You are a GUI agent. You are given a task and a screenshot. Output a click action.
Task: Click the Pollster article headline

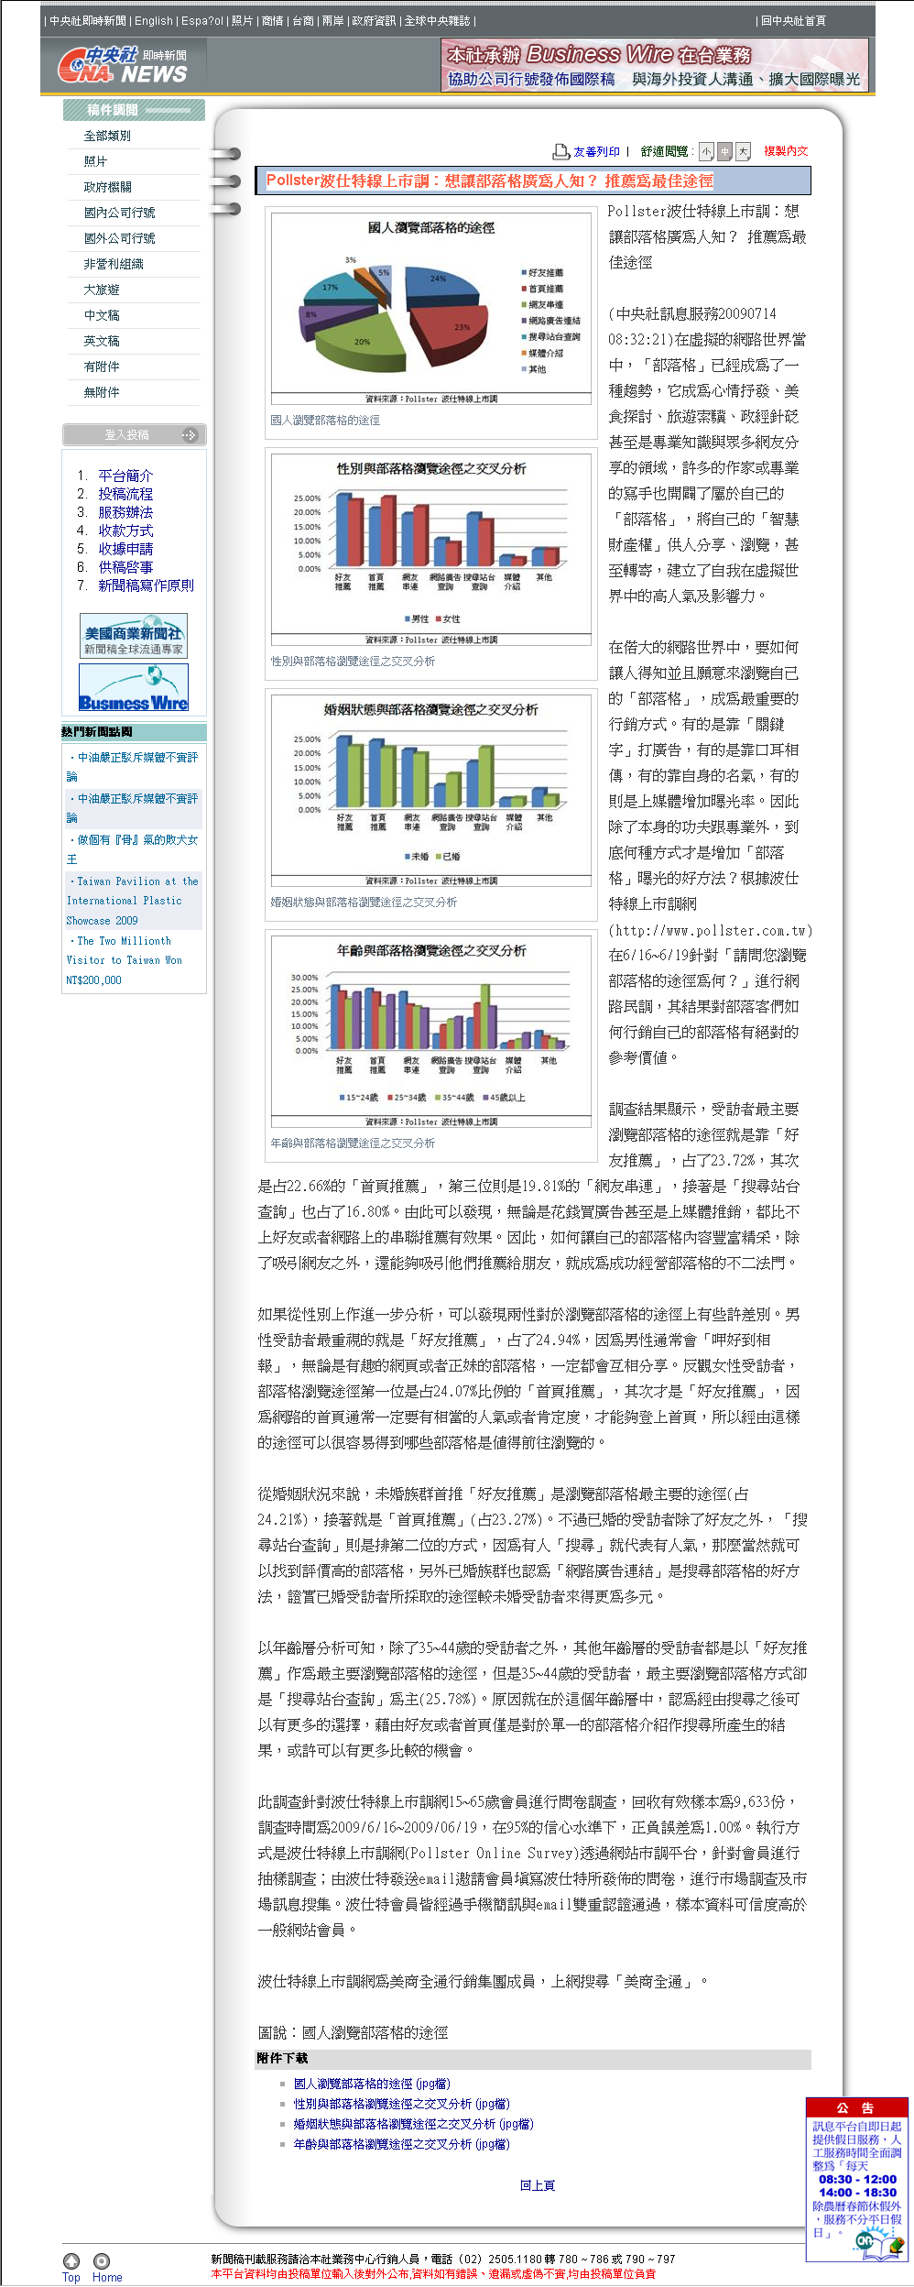click(x=490, y=181)
